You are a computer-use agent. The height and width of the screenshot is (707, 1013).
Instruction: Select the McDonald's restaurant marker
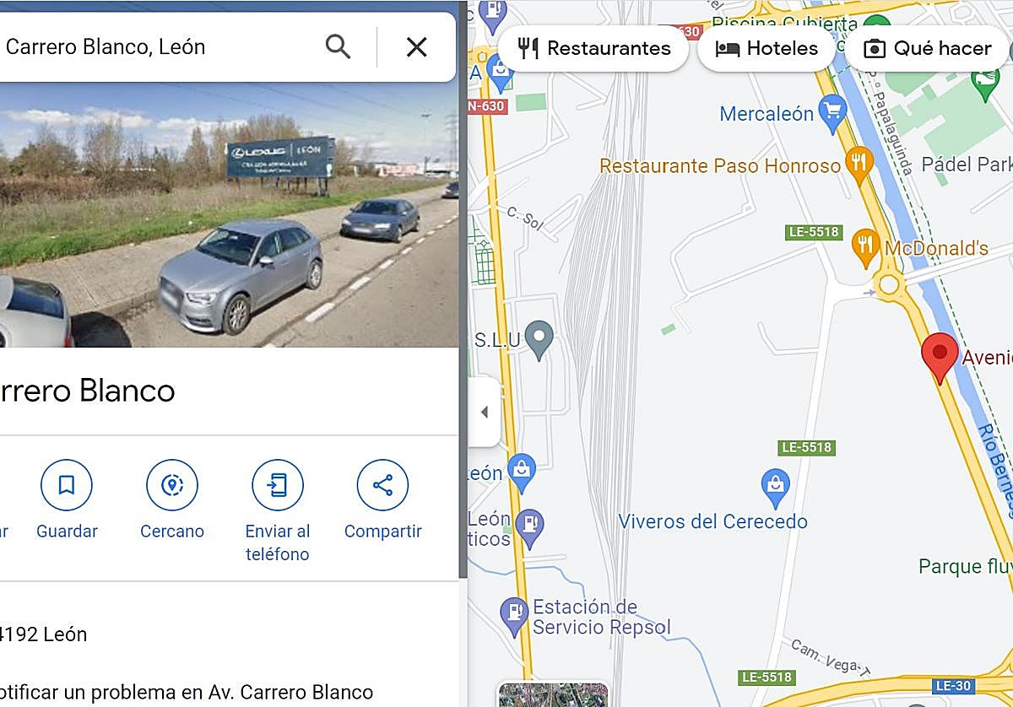pyautogui.click(x=866, y=246)
